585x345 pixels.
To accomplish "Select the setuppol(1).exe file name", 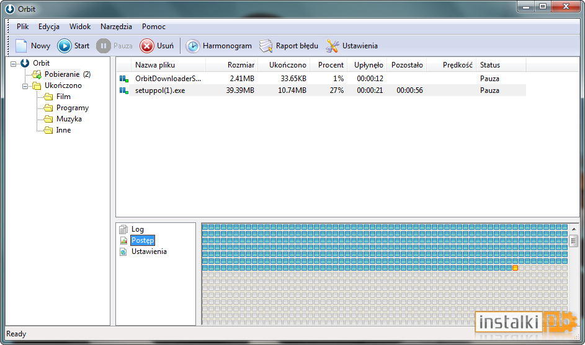I will (x=160, y=90).
